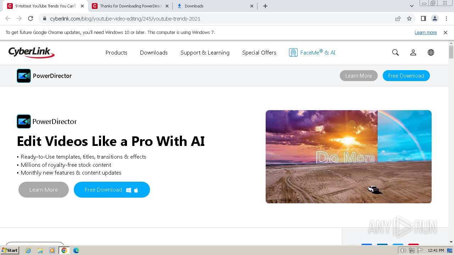Open Microsoft Edge from the taskbar
Screen dimensions: 454x255
[x=76, y=250]
